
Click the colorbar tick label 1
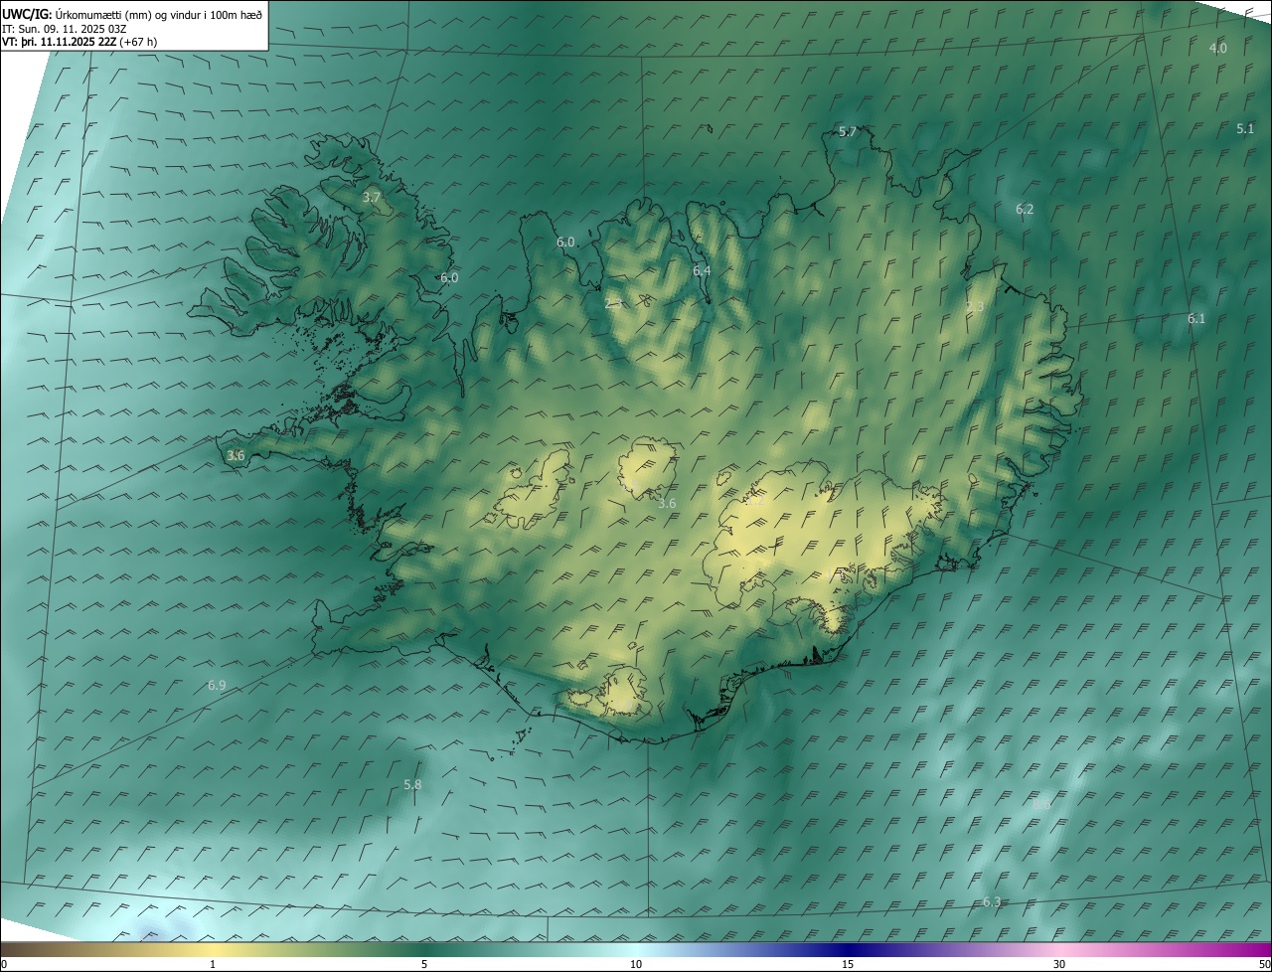[213, 964]
